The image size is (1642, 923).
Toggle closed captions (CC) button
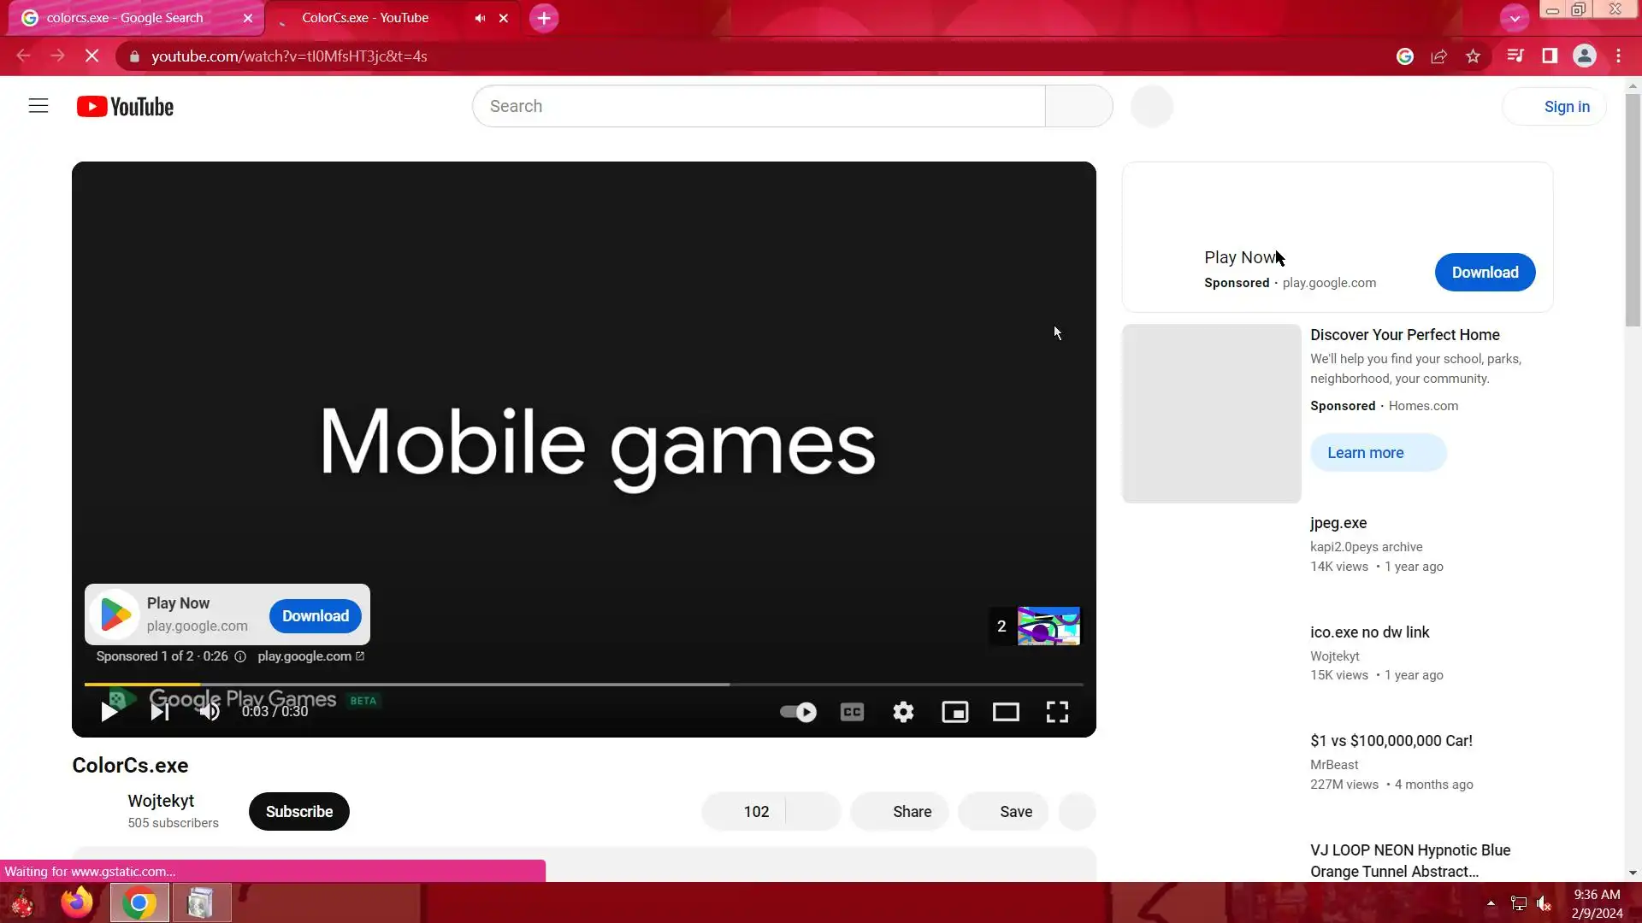(852, 712)
